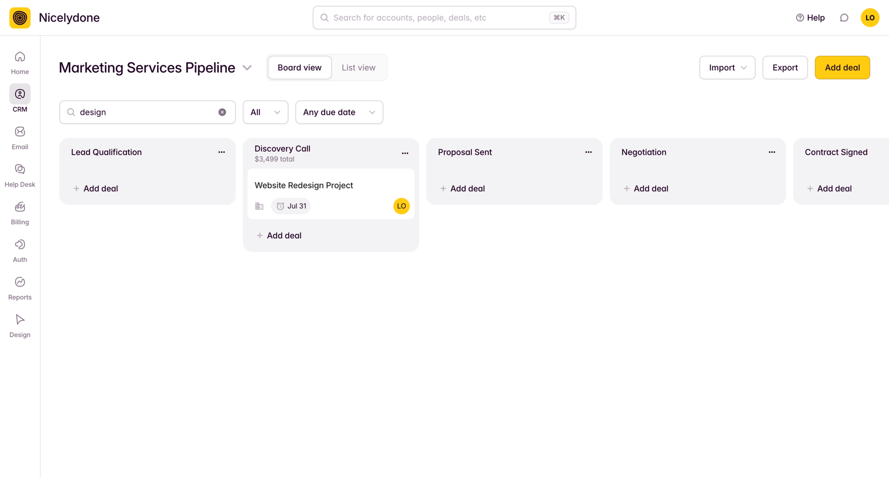889x478 pixels.
Task: Open Auth section in sidebar
Action: coord(20,251)
